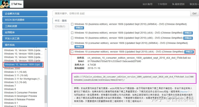Image resolution: width=199 pixels, height=107 pixels.
Task: Show 详细信息 for consumer edition ARM64
Action: click(79, 47)
